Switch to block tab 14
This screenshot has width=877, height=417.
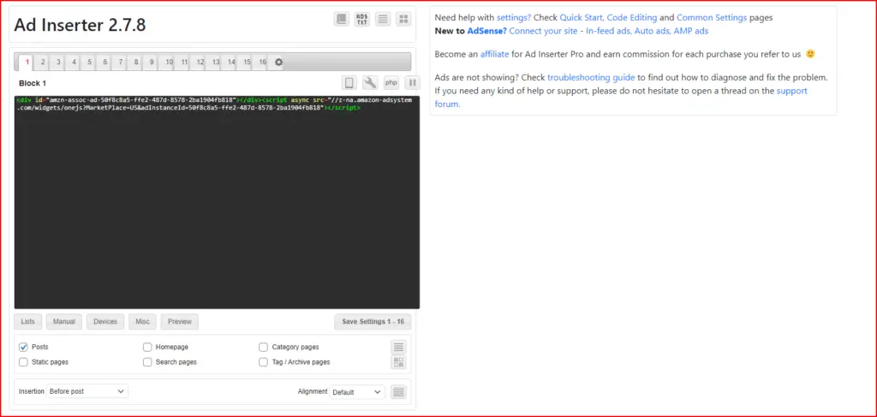point(231,63)
